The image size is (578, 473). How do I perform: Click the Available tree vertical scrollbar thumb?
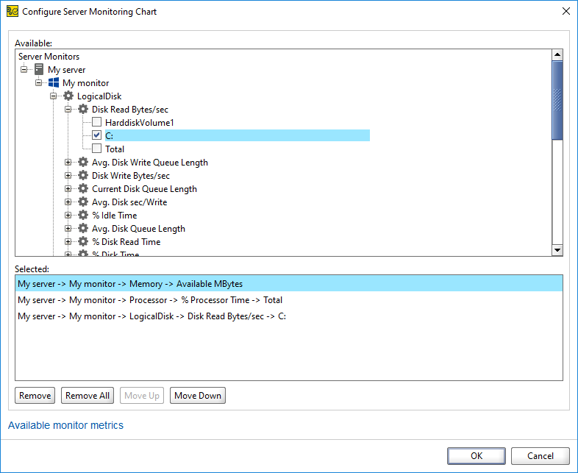(x=557, y=99)
